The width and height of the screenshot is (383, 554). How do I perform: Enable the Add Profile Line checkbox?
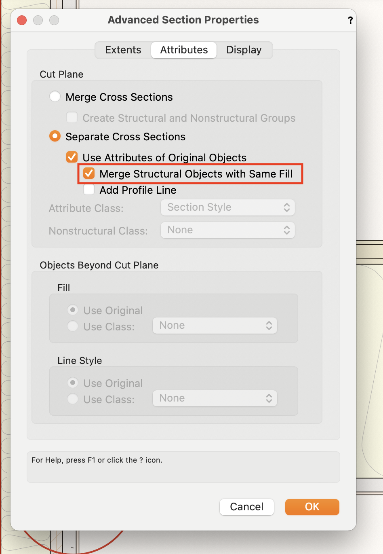[x=89, y=190]
